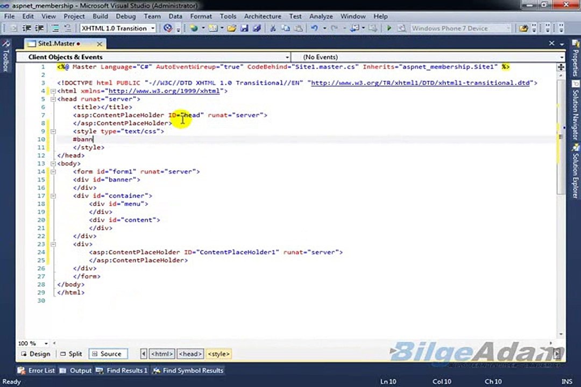Click the folder icon after Windows Phone dropdown
Screen dimensions: 581x387
pos(523,28)
